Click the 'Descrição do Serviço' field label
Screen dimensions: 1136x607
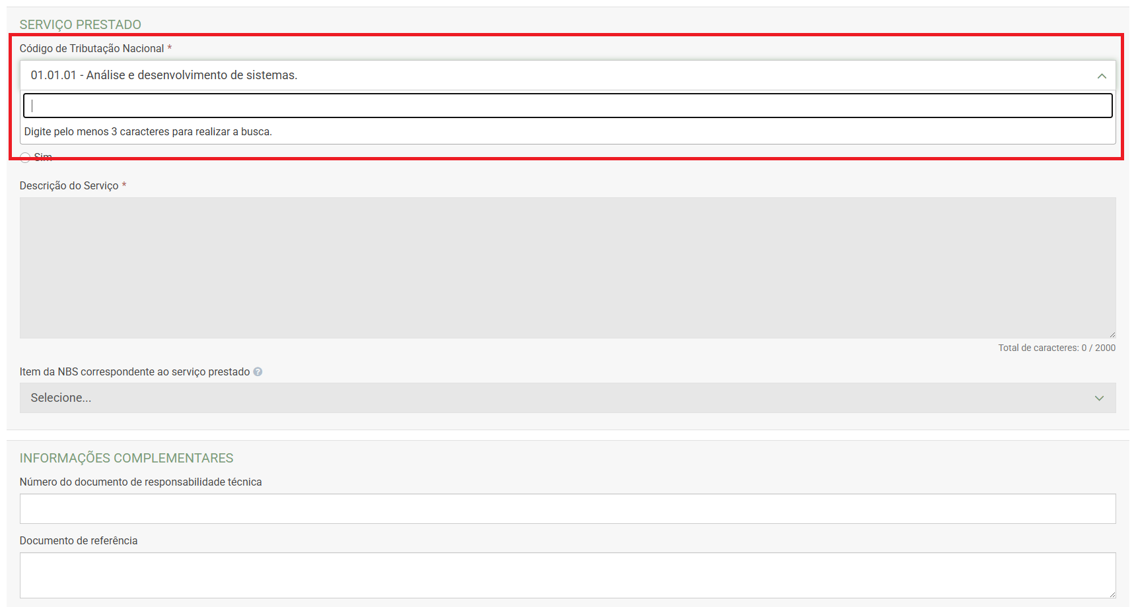[x=69, y=186]
